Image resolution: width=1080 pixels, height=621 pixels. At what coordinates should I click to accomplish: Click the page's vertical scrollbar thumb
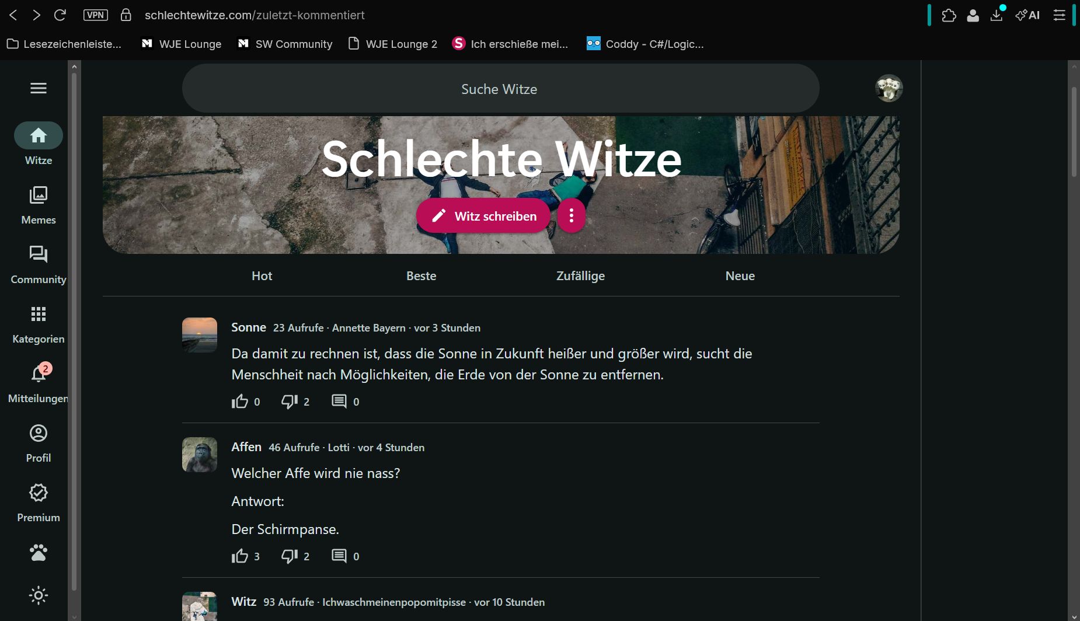pos(1074,131)
